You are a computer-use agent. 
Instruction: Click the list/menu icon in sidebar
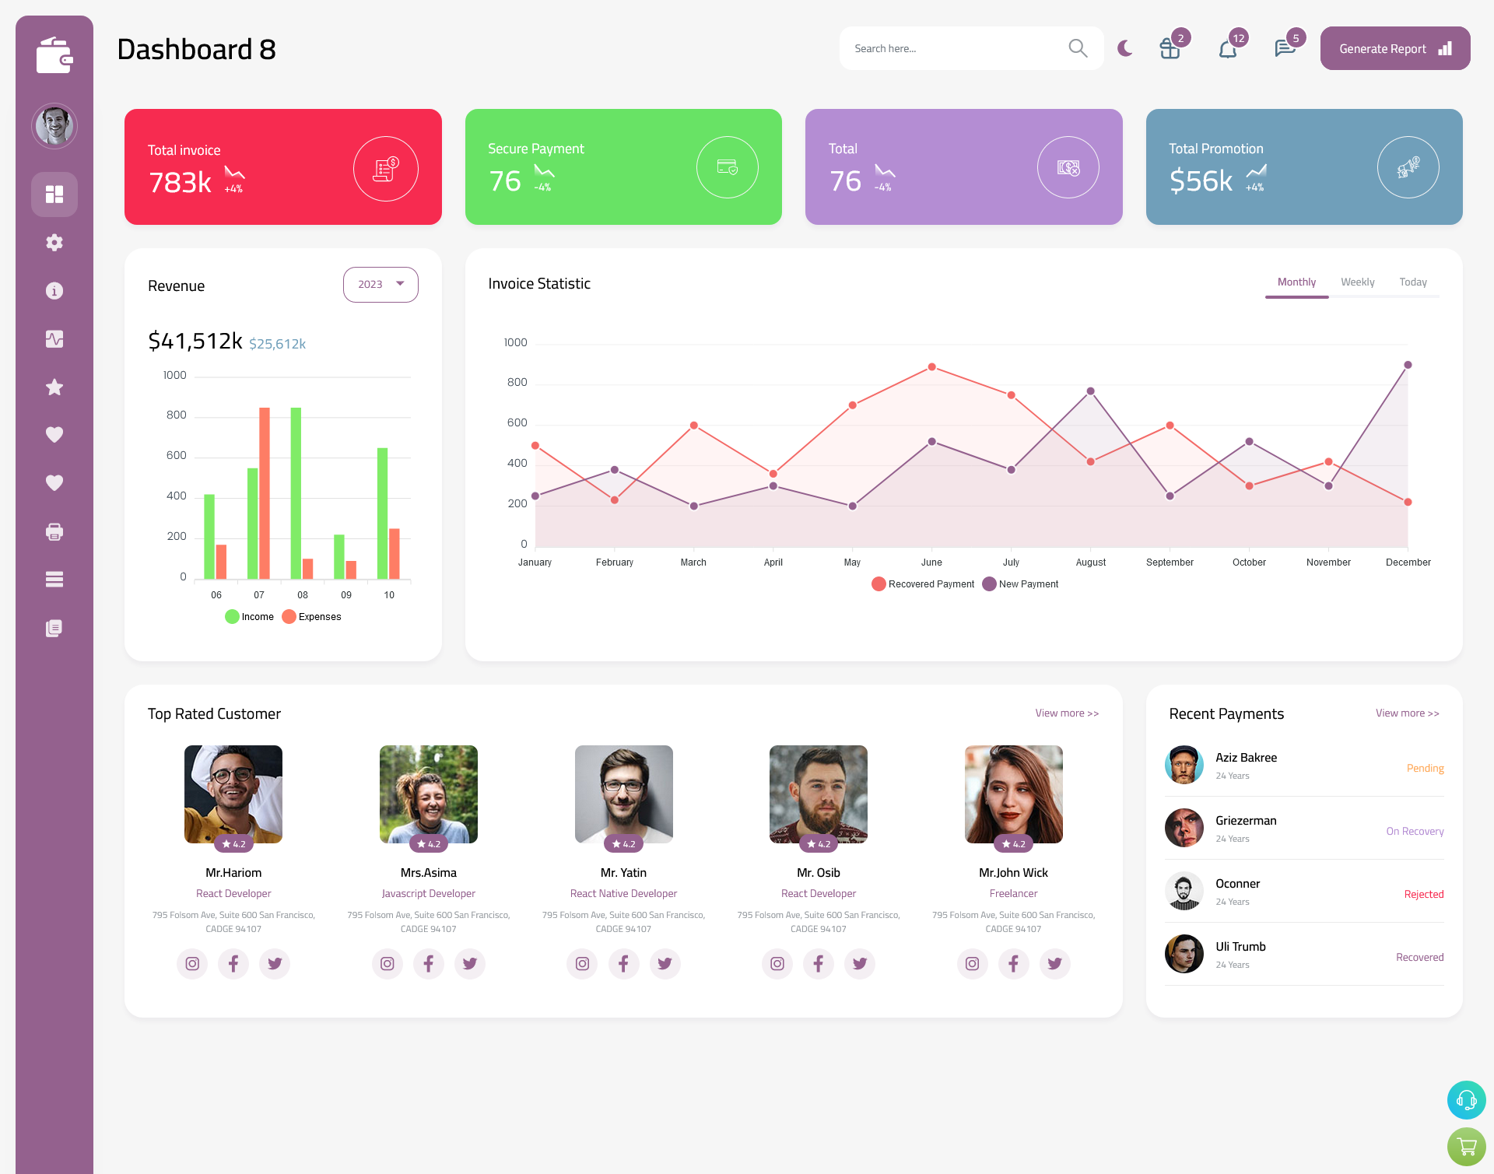(54, 580)
